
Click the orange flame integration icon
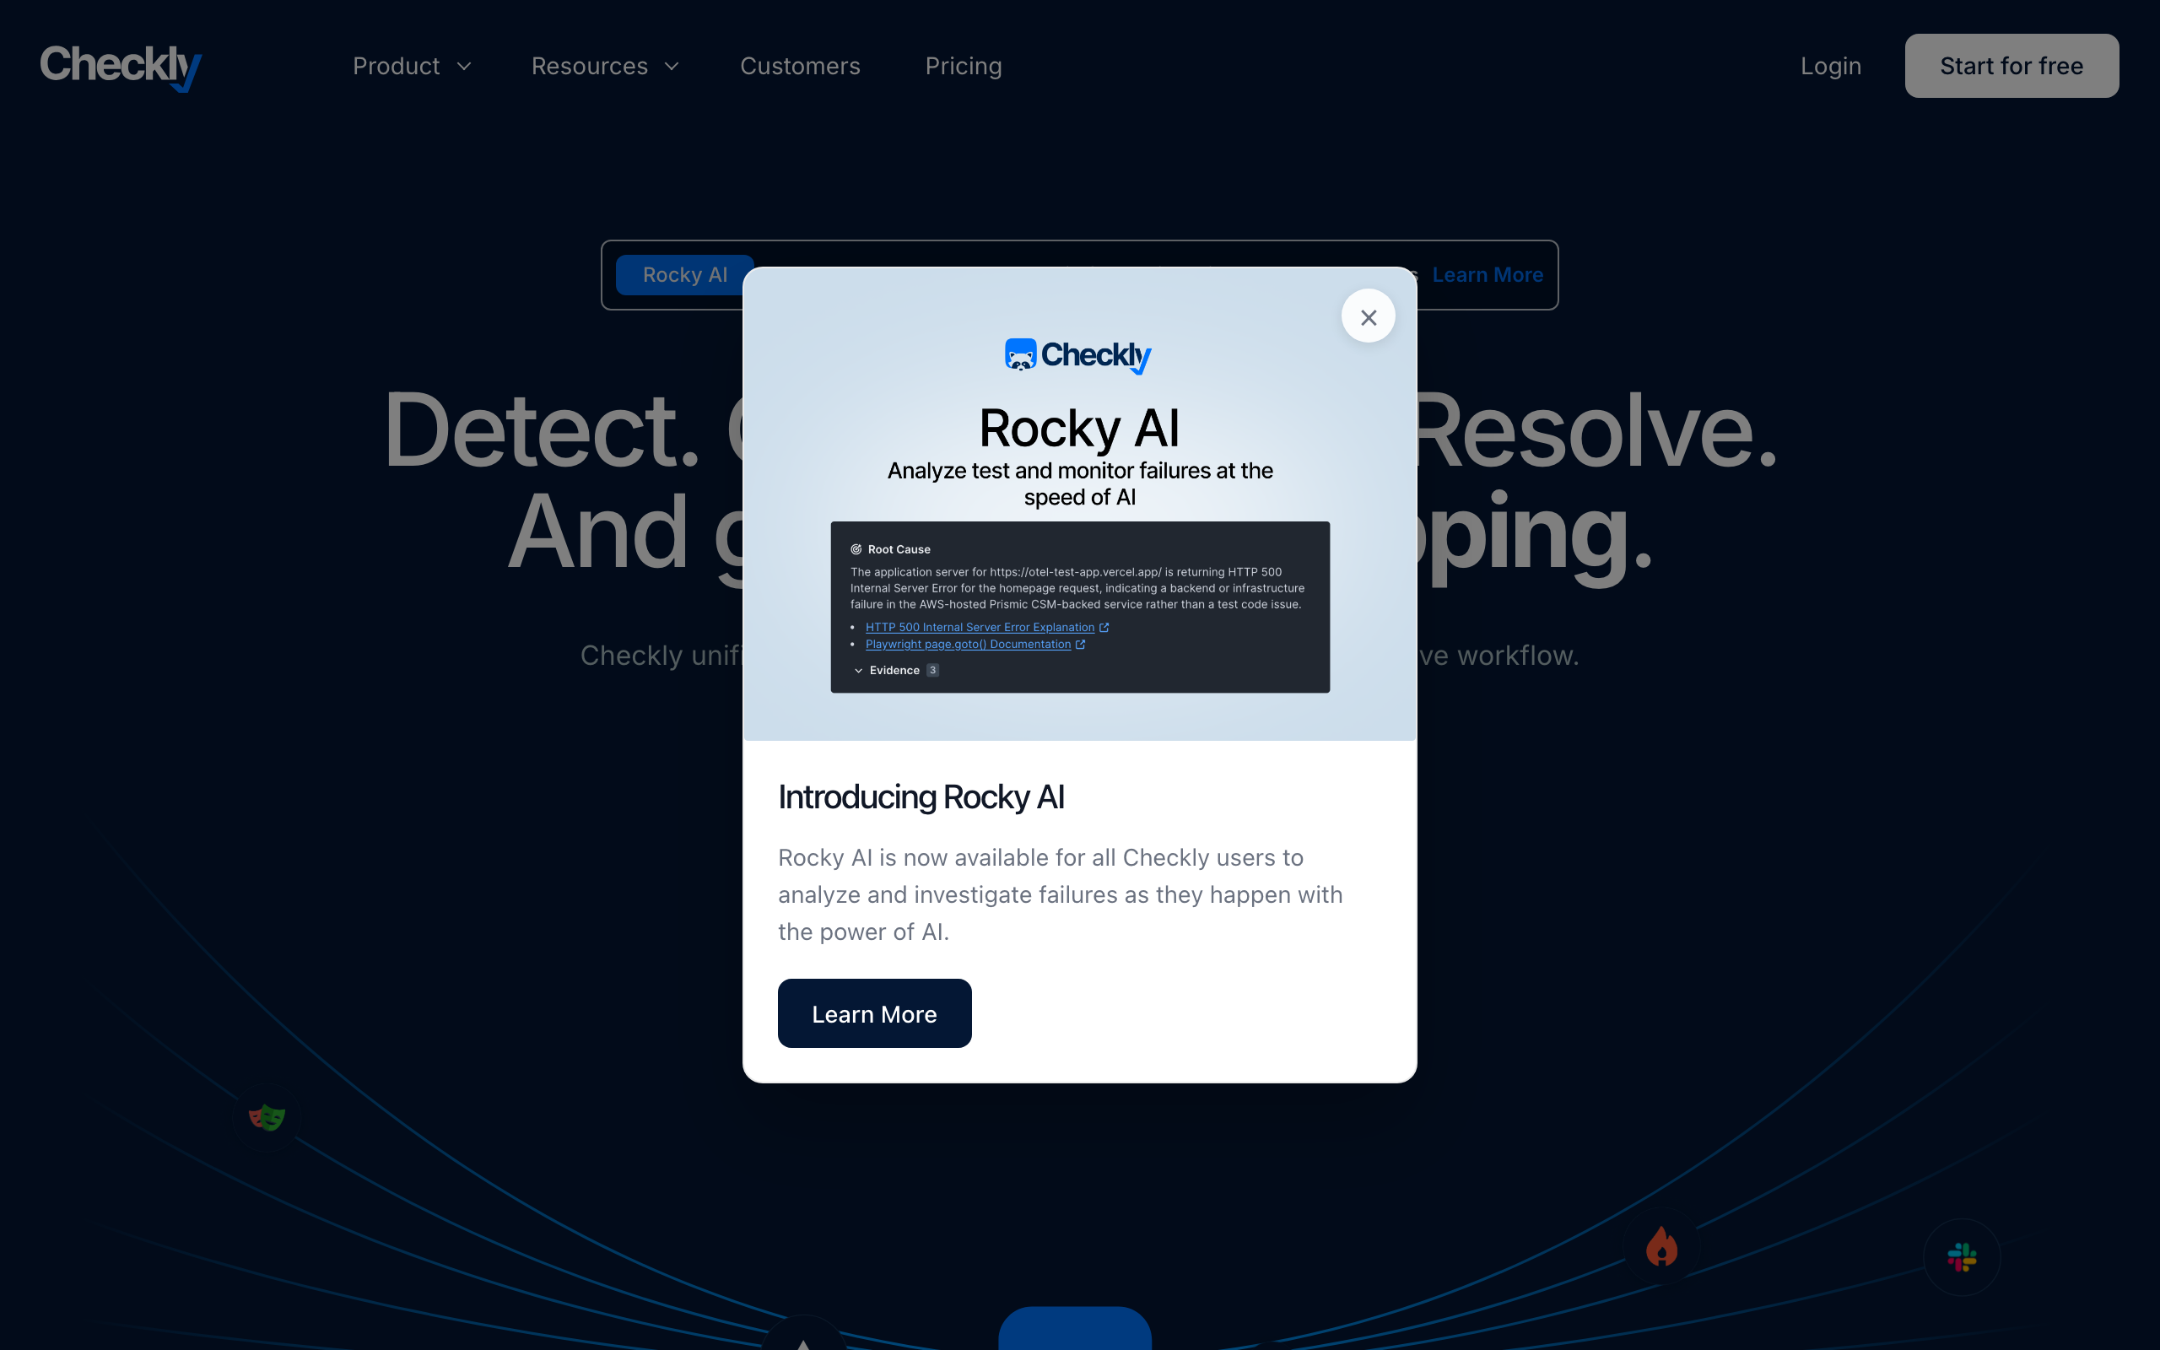tap(1661, 1246)
